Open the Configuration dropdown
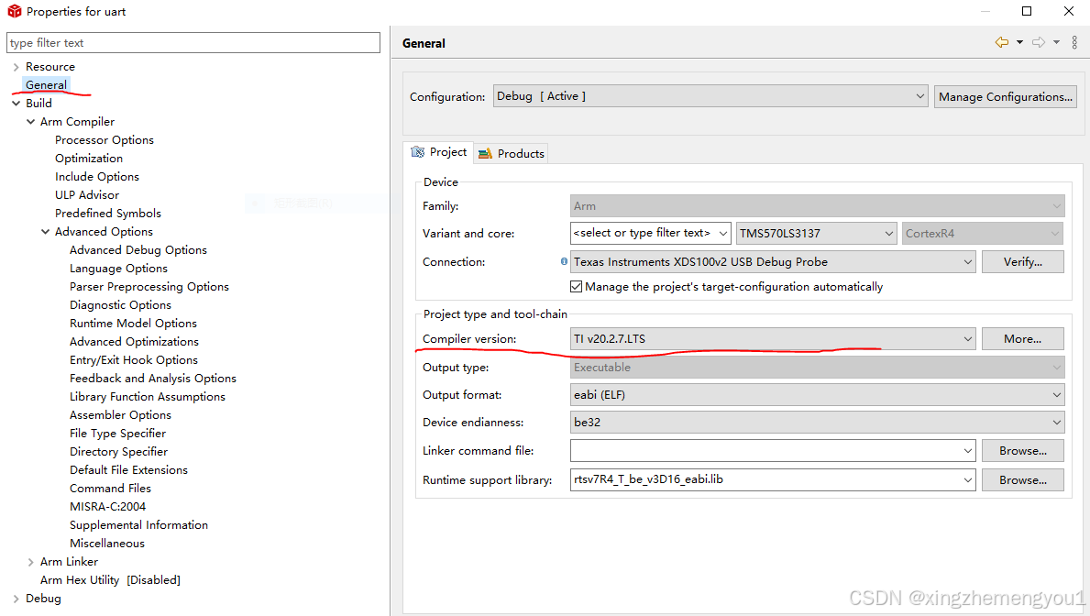Viewport: 1090px width, 616px height. point(710,96)
